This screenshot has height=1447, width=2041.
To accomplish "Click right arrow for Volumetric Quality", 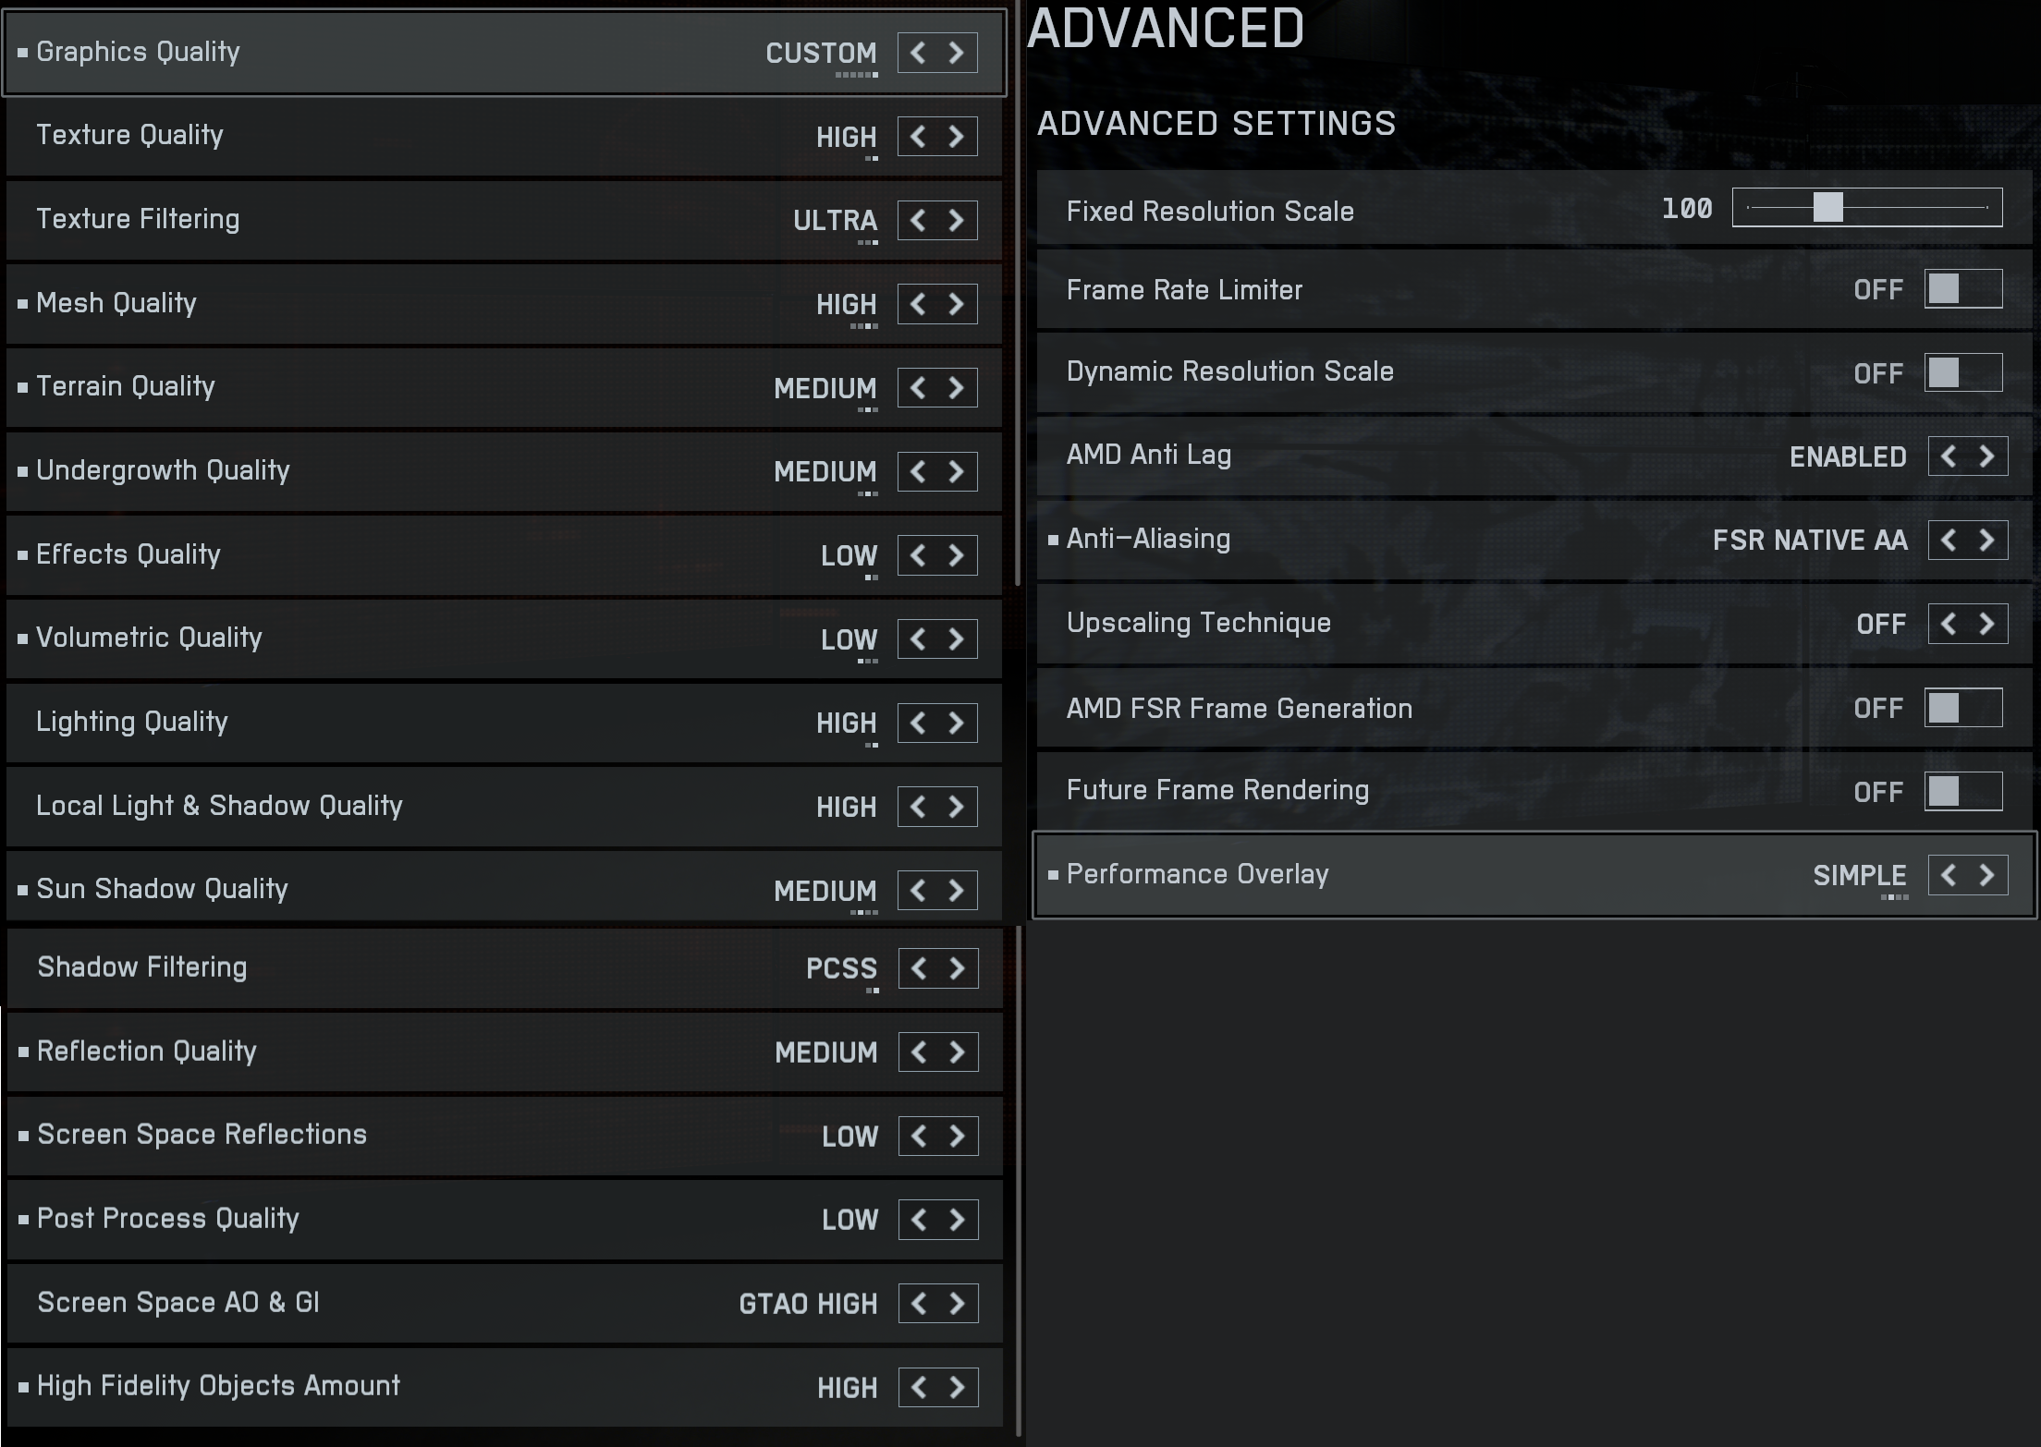I will click(x=957, y=639).
